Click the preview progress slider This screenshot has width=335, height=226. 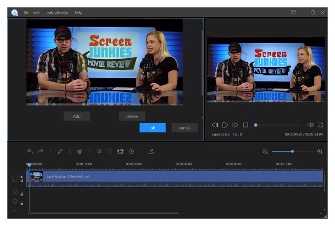[x=278, y=125]
